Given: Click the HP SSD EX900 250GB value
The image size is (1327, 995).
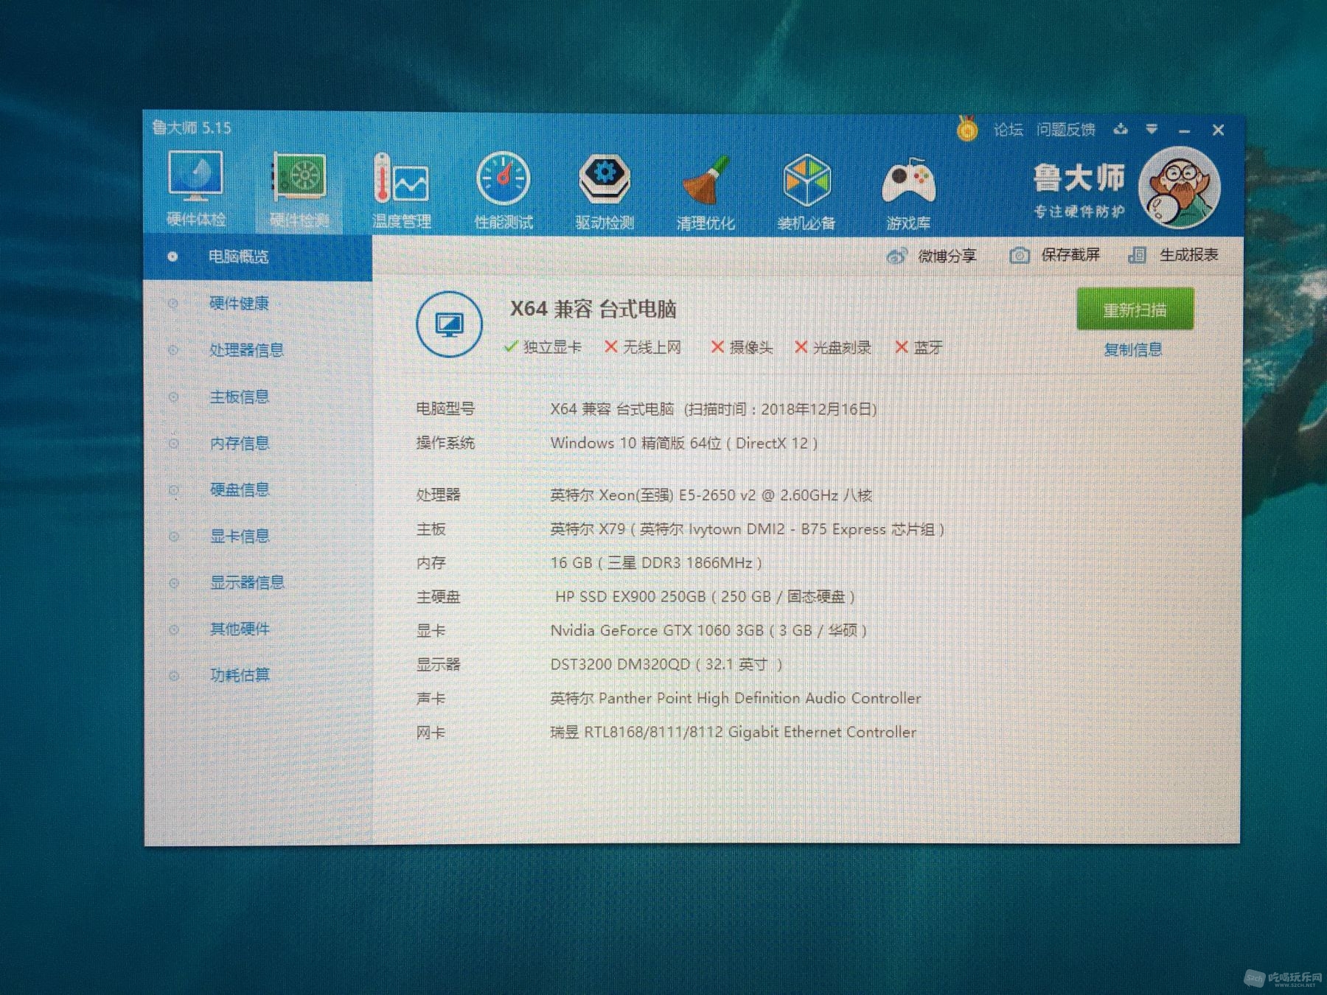Looking at the screenshot, I should (705, 597).
